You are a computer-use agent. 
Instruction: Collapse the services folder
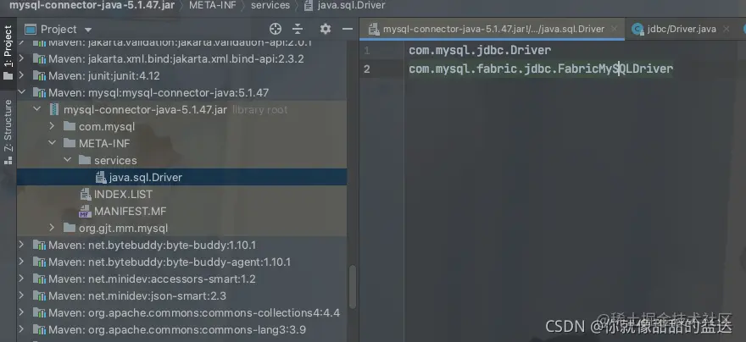(68, 160)
